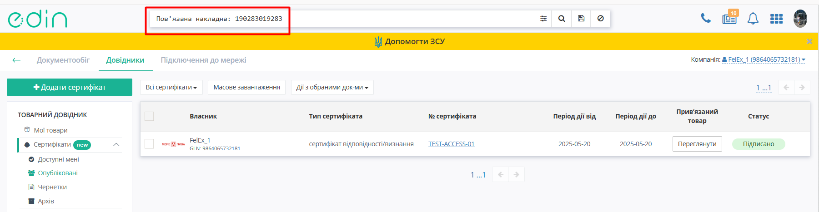
Task: Click the Статус column header
Action: [x=759, y=116]
